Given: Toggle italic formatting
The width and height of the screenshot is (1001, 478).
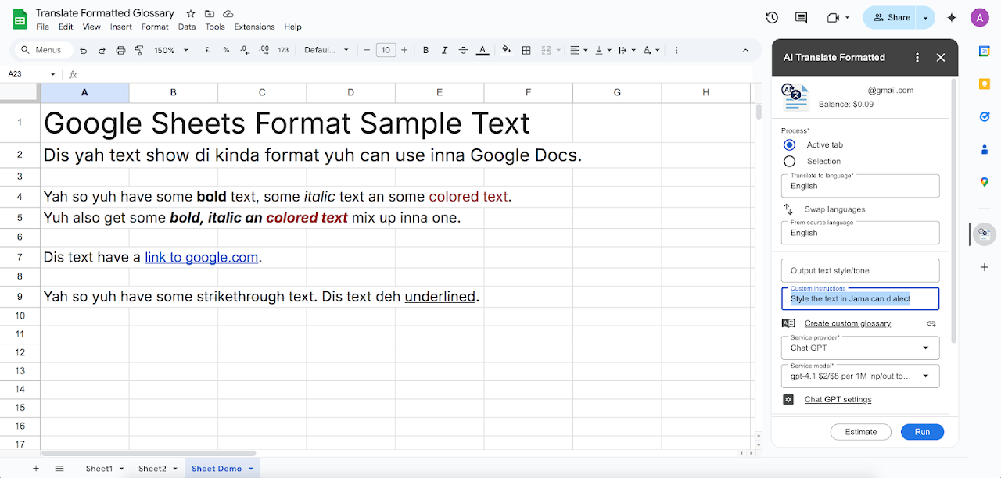Looking at the screenshot, I should [444, 50].
